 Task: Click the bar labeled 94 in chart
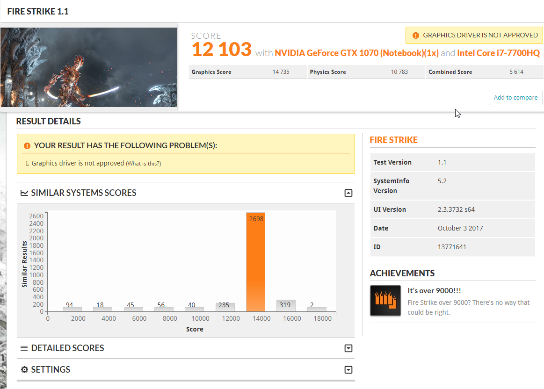pyautogui.click(x=72, y=309)
